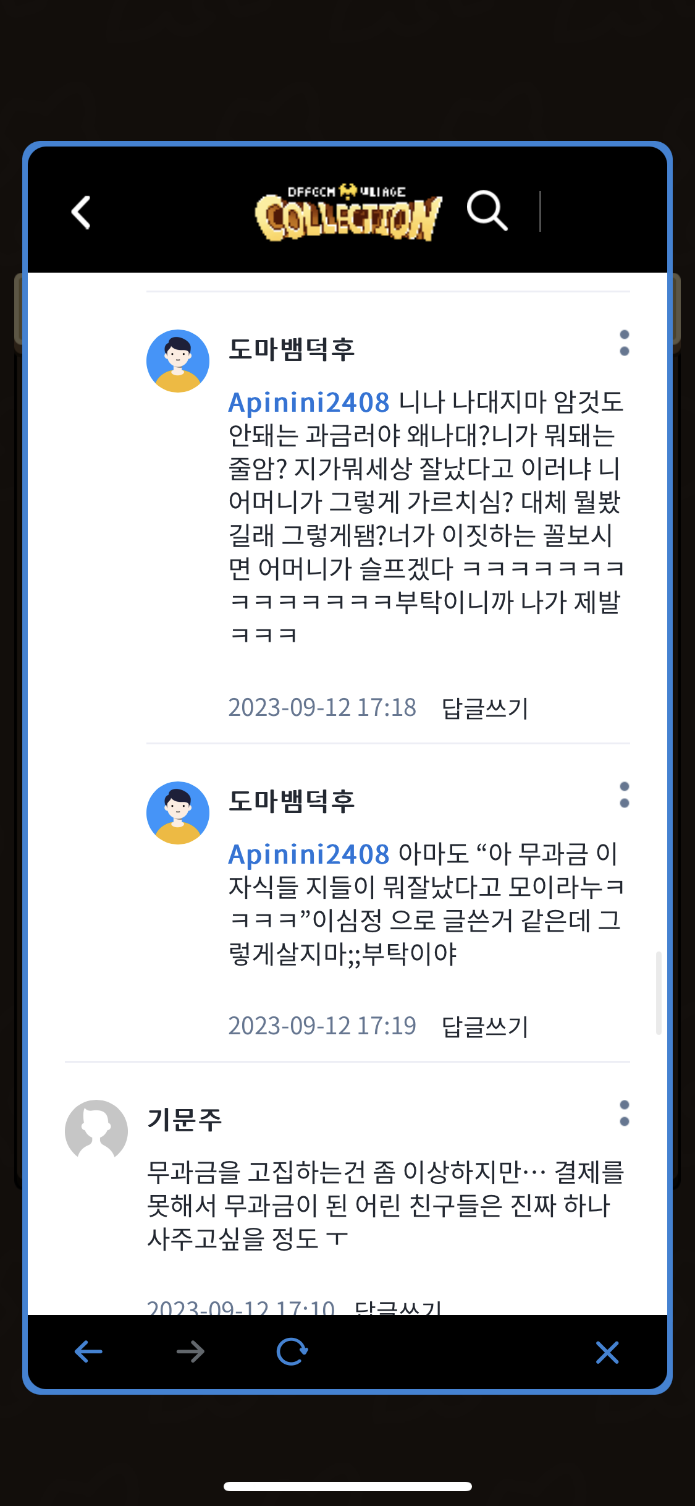Click Apinini2408 mention in the first comment
This screenshot has height=1506, width=695.
pos(309,402)
